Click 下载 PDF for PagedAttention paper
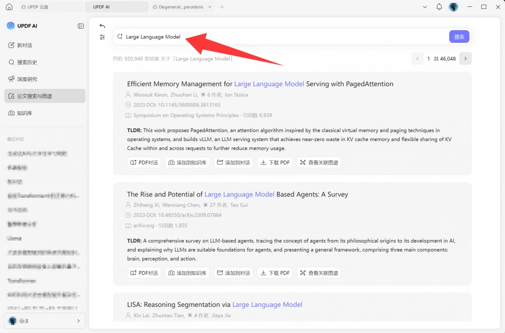The image size is (505, 333). (275, 163)
